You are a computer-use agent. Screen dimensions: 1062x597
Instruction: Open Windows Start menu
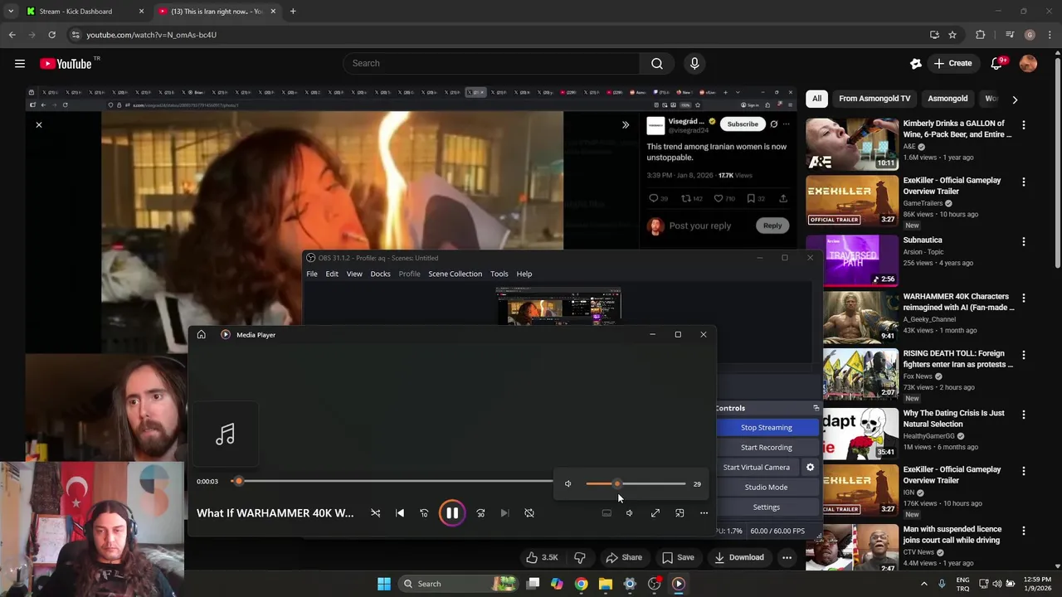[383, 584]
